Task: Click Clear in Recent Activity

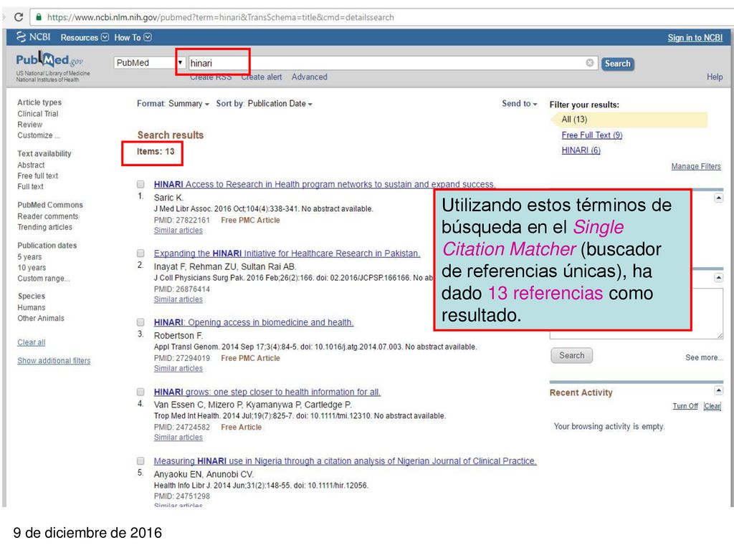Action: tap(712, 406)
